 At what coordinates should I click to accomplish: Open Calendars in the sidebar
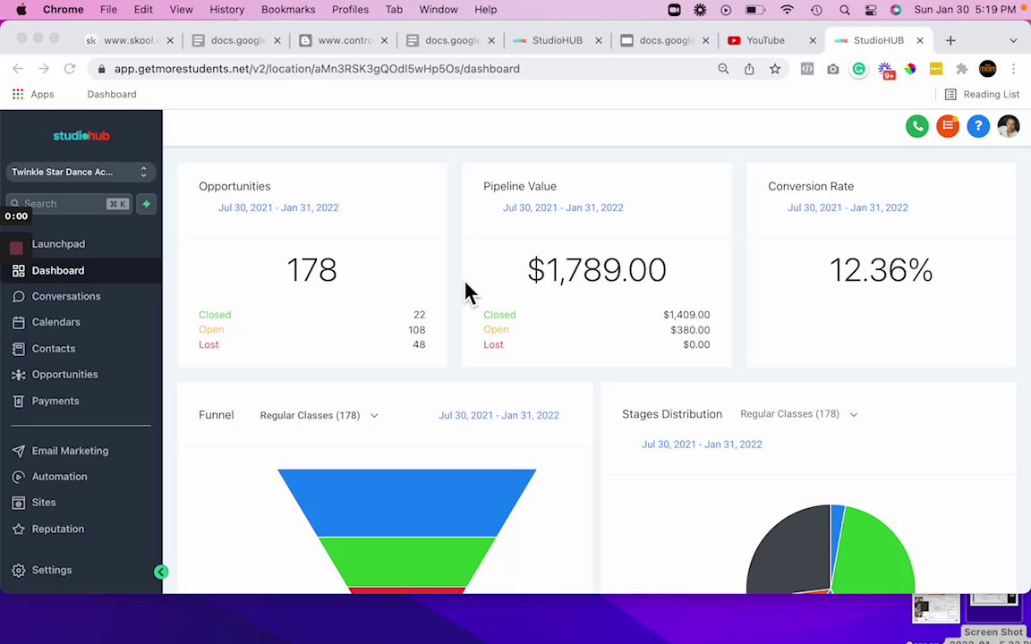coord(55,322)
